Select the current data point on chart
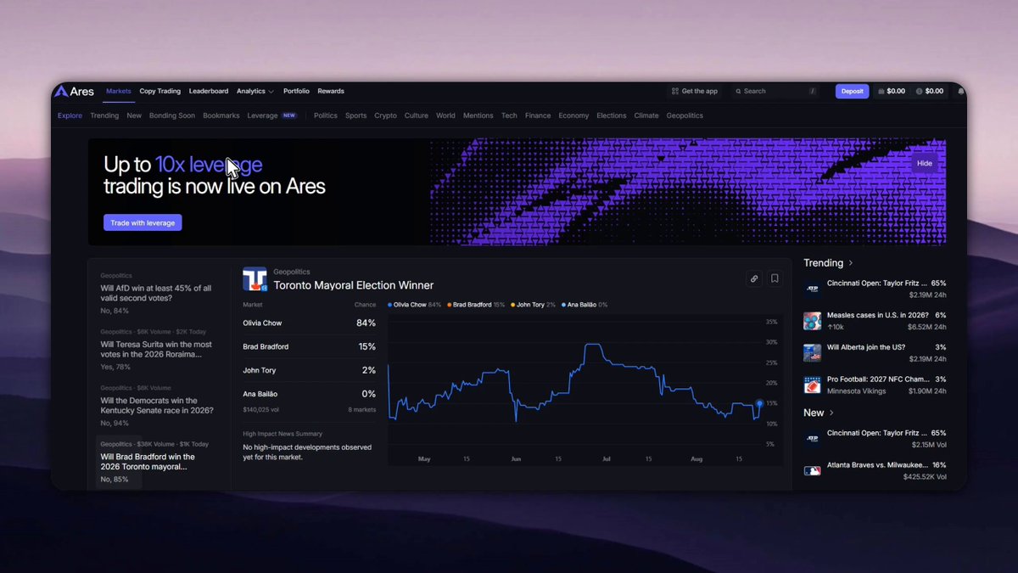The width and height of the screenshot is (1018, 573). coord(759,404)
